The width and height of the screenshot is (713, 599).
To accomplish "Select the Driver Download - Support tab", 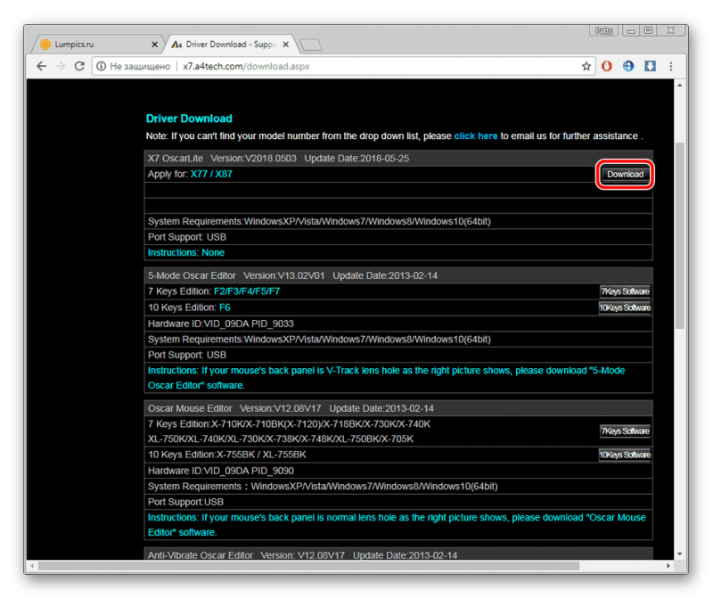I will tap(230, 44).
